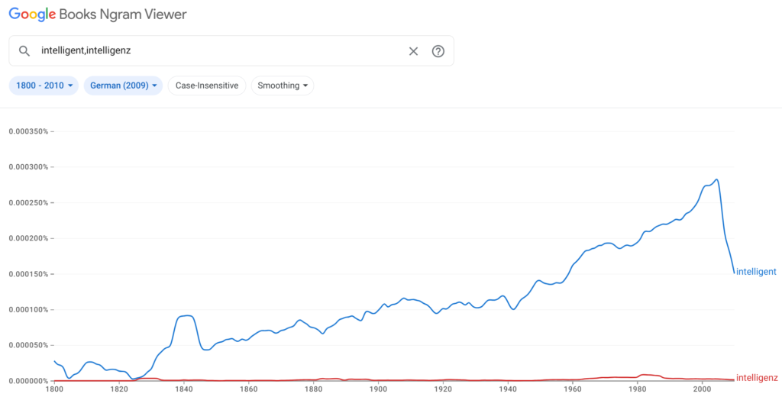Click the 2000 label on the x-axis
Screen dimensions: 782x397
coord(701,389)
